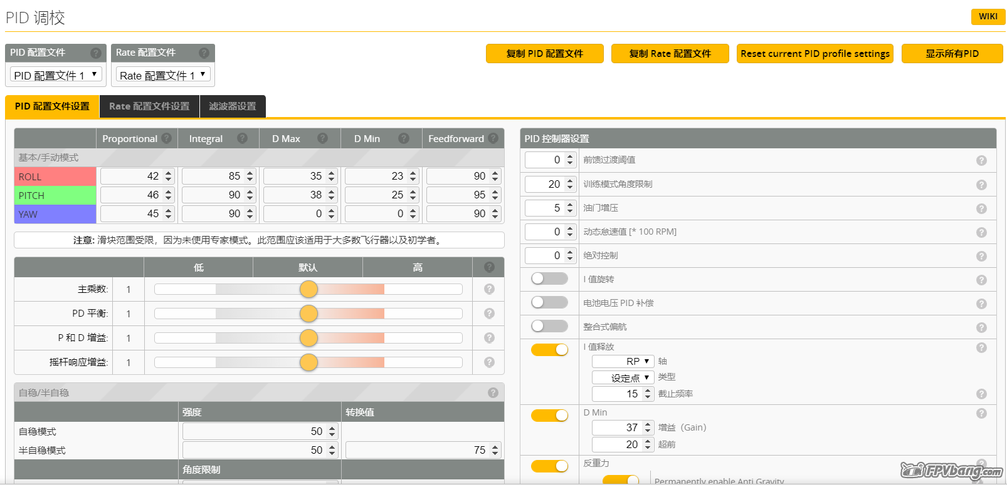Disable the D Min toggle switch
Viewport: 1007px width, 485px height.
(x=549, y=415)
